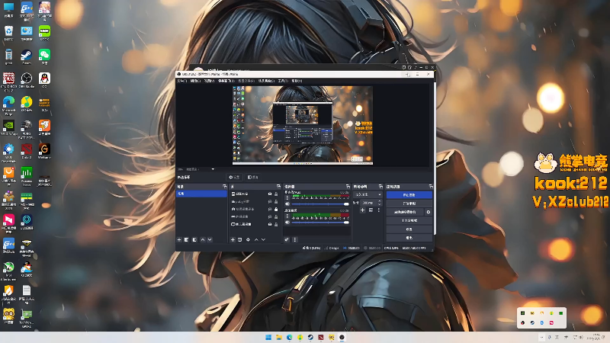
Task: Open virtual camera settings gear
Action: [x=429, y=212]
